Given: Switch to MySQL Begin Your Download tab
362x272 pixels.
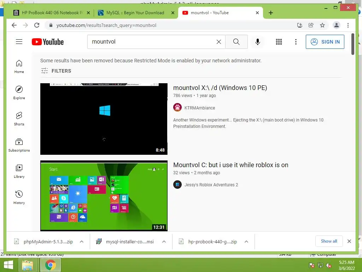Looking at the screenshot, I should (135, 13).
